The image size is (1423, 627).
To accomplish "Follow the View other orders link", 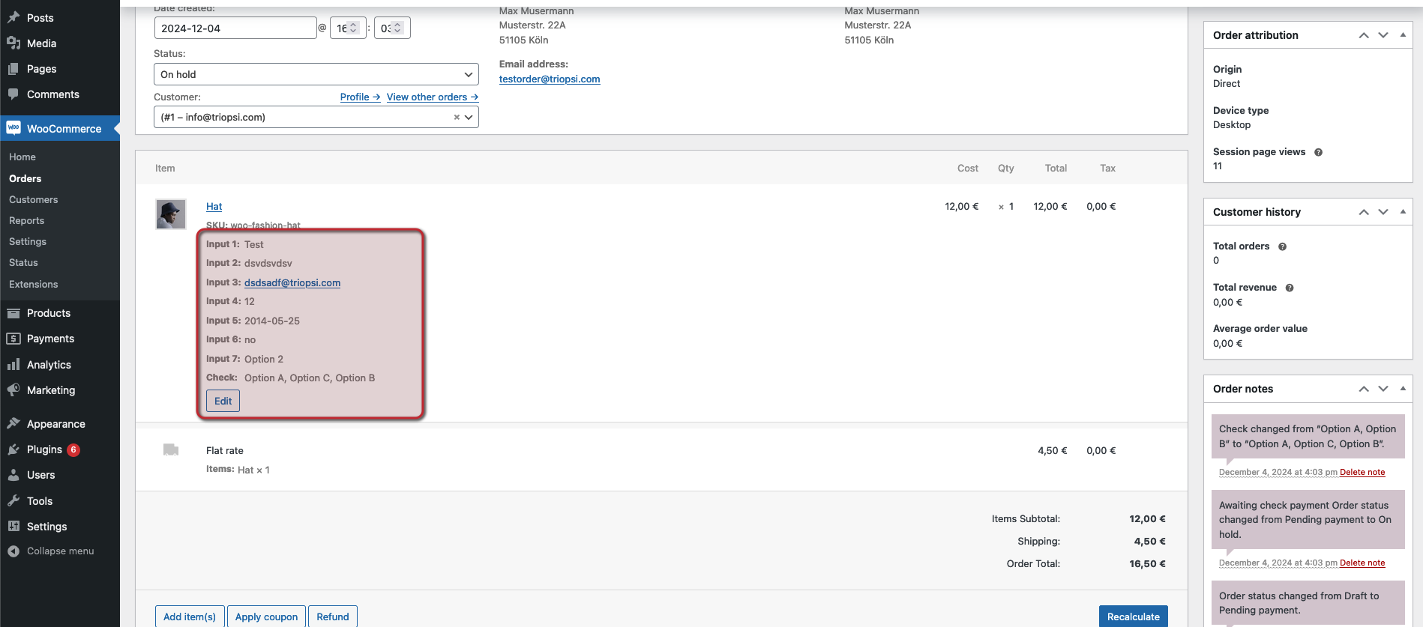I will (x=433, y=97).
